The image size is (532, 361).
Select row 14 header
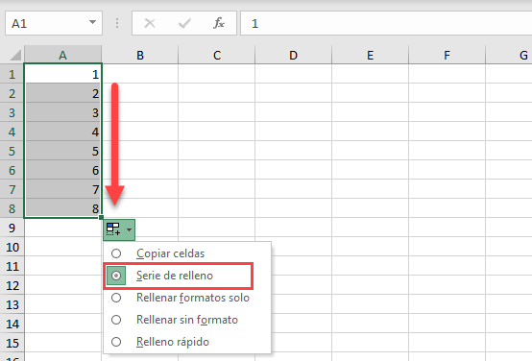12,324
